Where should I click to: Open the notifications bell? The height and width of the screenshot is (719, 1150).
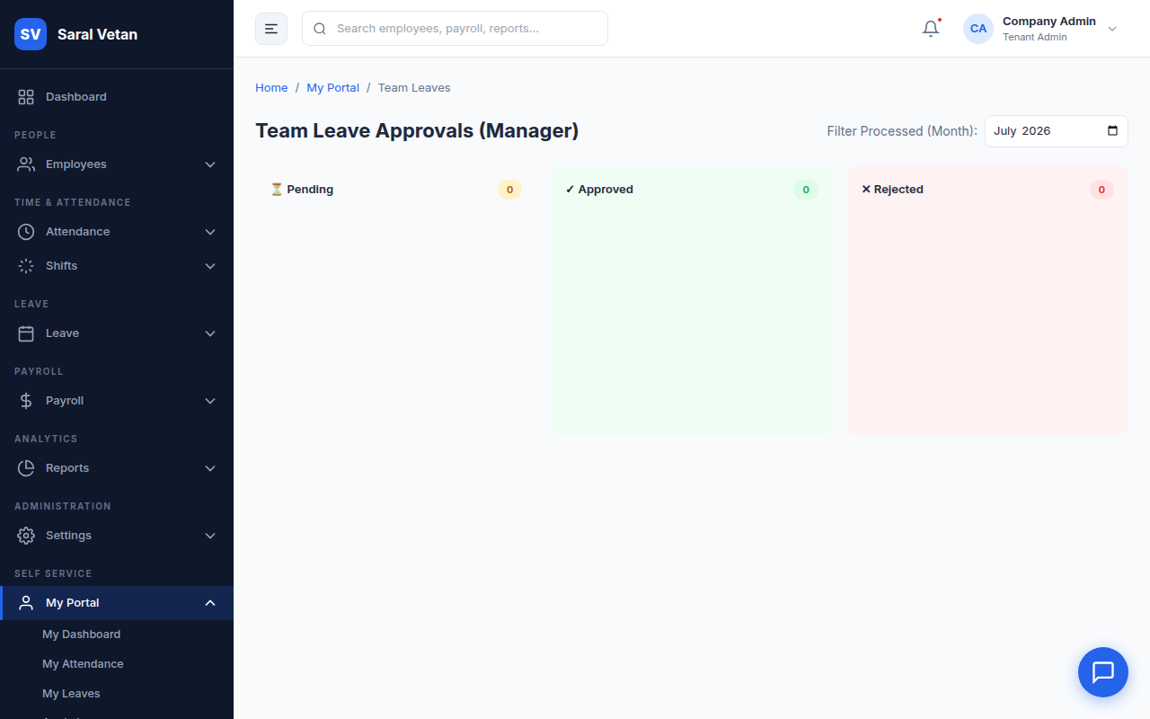click(x=931, y=29)
